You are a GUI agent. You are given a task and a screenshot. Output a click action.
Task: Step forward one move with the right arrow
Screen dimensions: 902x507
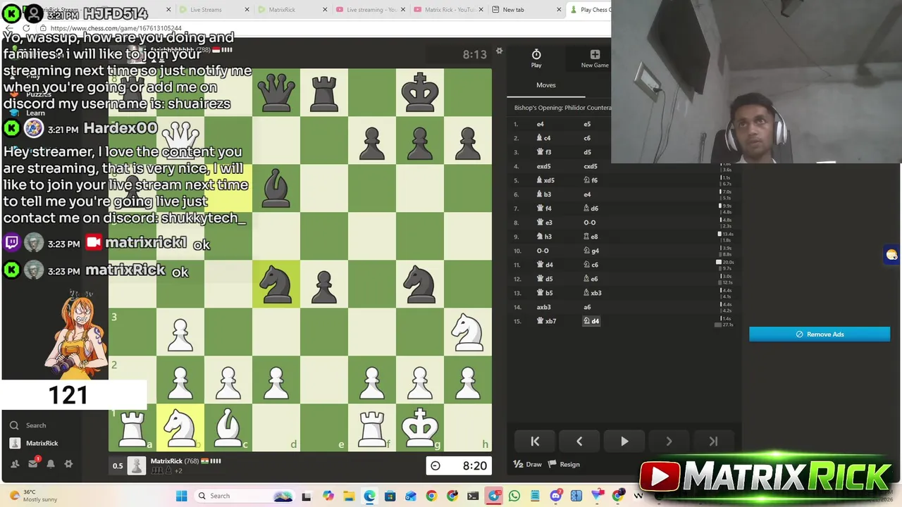coord(669,442)
